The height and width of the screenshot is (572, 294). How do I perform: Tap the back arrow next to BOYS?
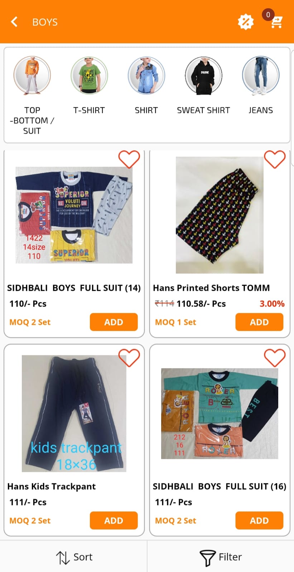tap(14, 22)
